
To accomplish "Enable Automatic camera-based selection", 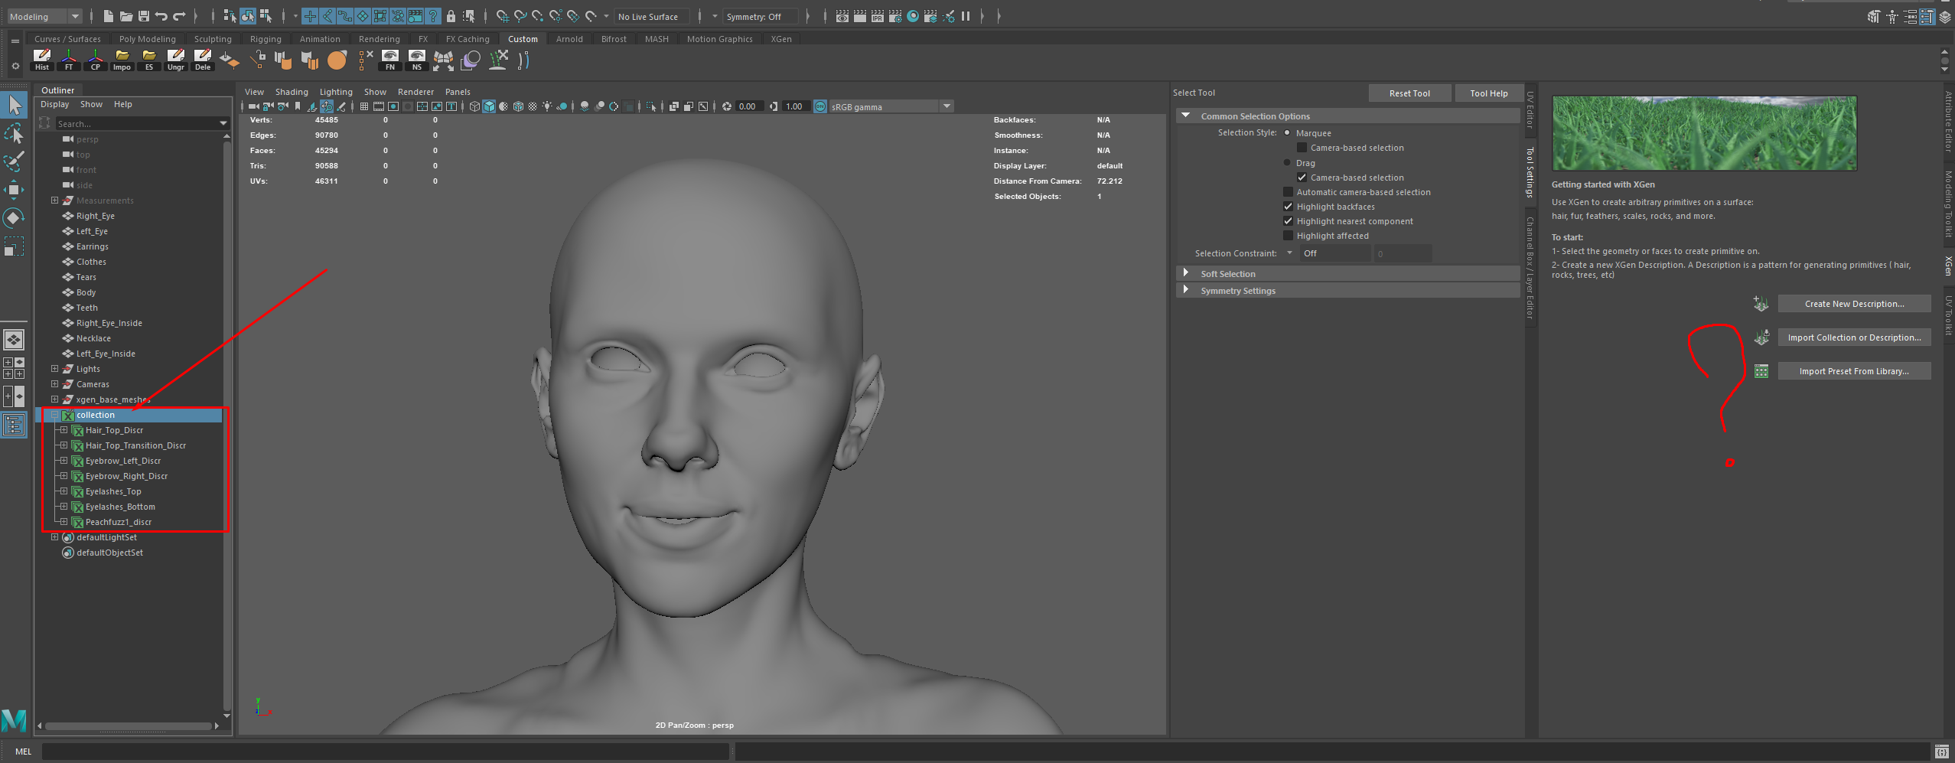I will [1288, 192].
